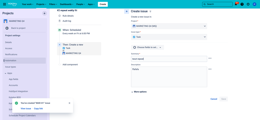Click Cancel in the Create issue form
Viewport: 260px width, 120px height.
coord(214,99)
